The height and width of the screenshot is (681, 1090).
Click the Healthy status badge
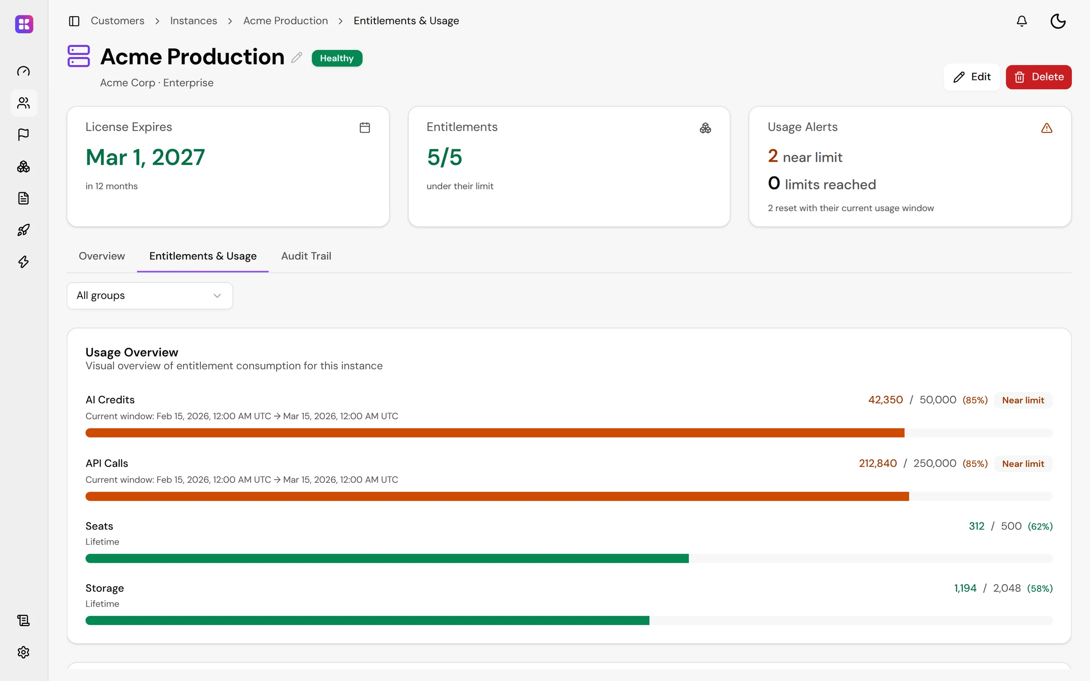(337, 58)
